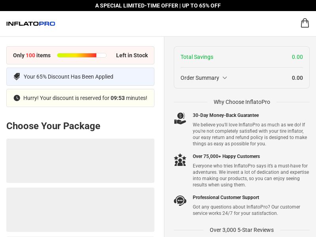Click 'Left in Stock' text
This screenshot has width=316, height=237.
(132, 55)
